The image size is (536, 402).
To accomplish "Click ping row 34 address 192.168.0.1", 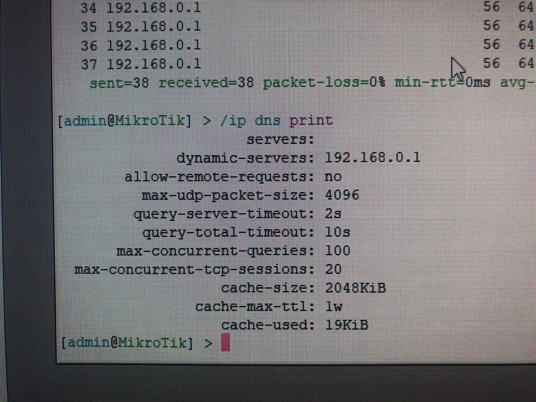I will [154, 8].
